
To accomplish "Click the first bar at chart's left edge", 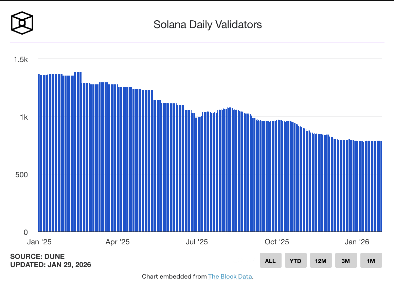I will pos(39,153).
